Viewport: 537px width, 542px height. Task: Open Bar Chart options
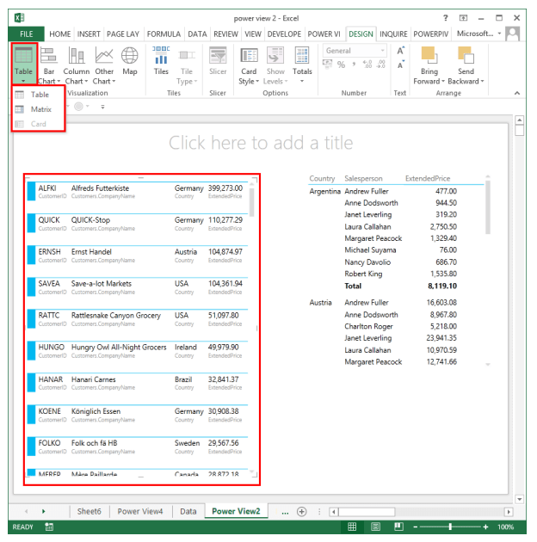(x=49, y=65)
